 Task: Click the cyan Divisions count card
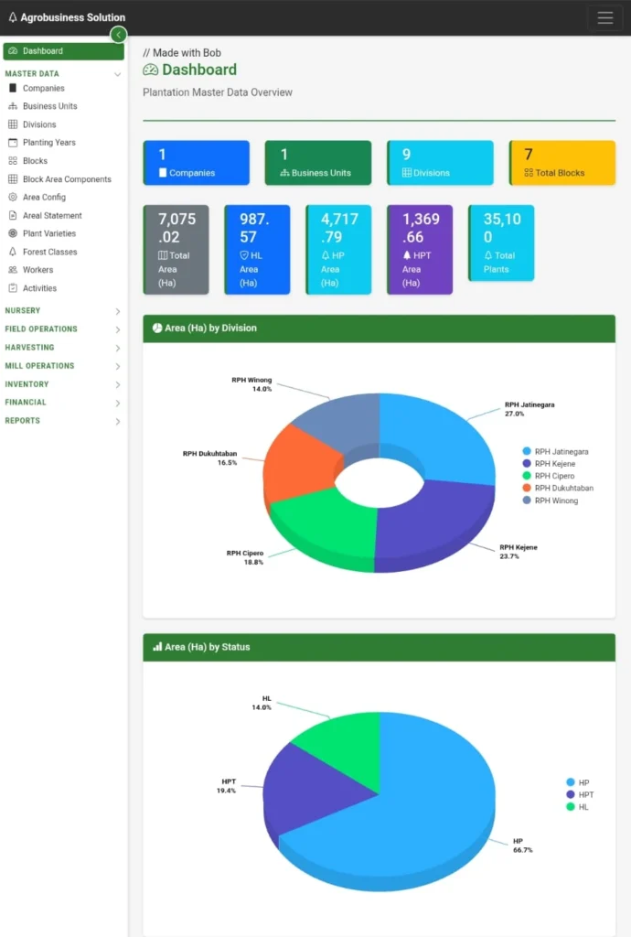click(x=441, y=163)
